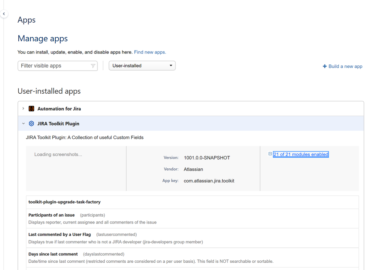Click the (dayslastcommented) module key text
The height and width of the screenshot is (270, 366).
click(104, 254)
